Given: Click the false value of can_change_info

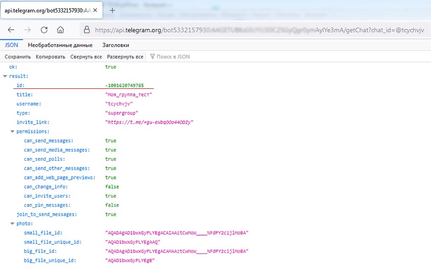Looking at the screenshot, I should pos(112,187).
